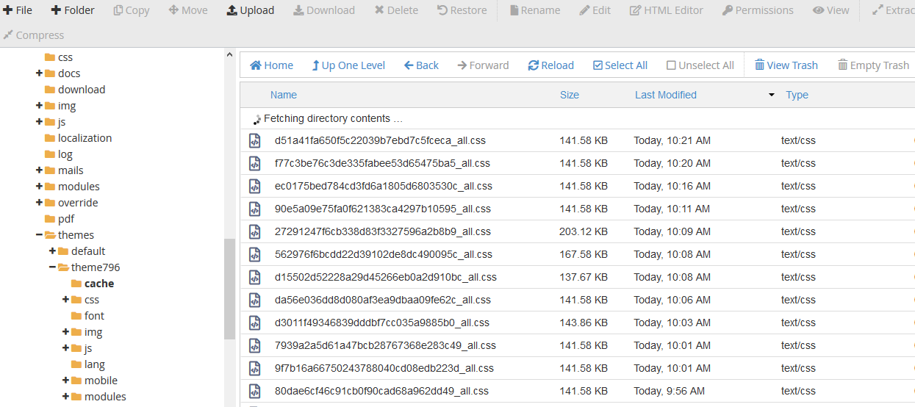Click the Compress toolbar button
Screen dimensions: 915x407
point(34,35)
